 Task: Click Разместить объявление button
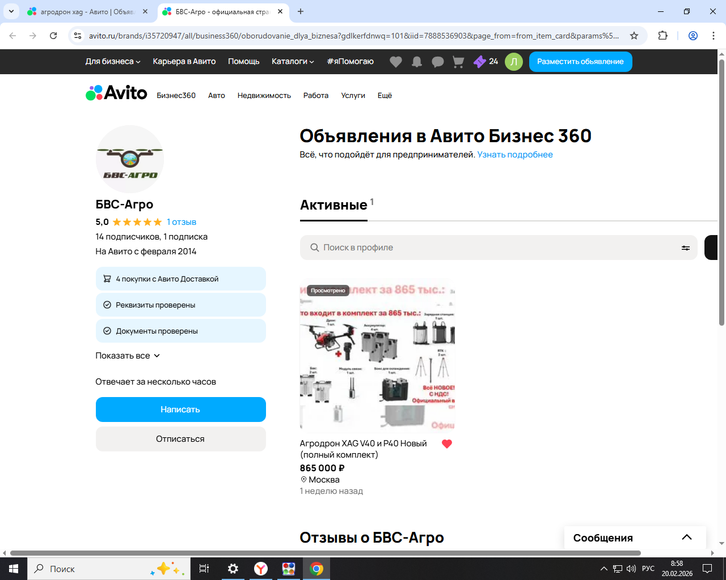pos(581,62)
